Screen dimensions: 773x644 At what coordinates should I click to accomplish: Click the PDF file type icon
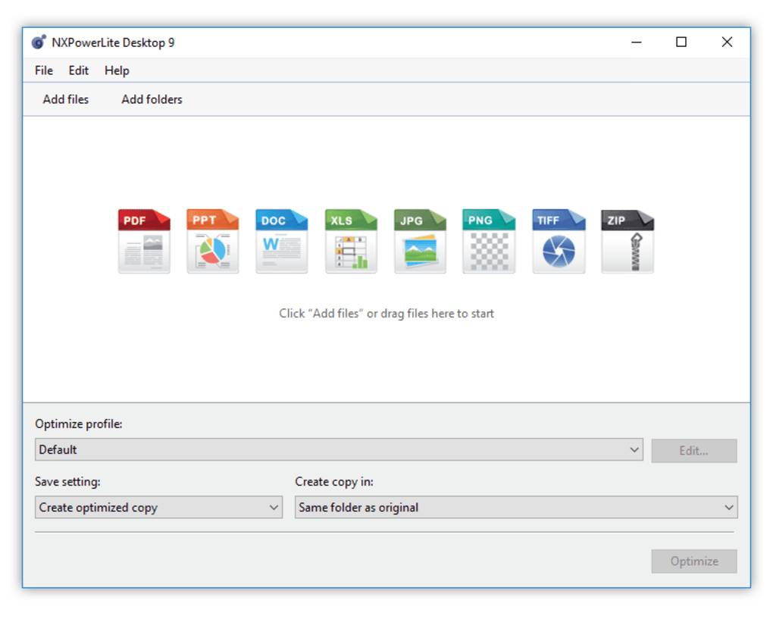(143, 239)
